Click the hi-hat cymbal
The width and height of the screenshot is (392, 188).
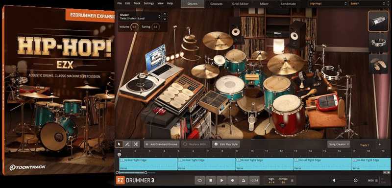click(x=205, y=71)
